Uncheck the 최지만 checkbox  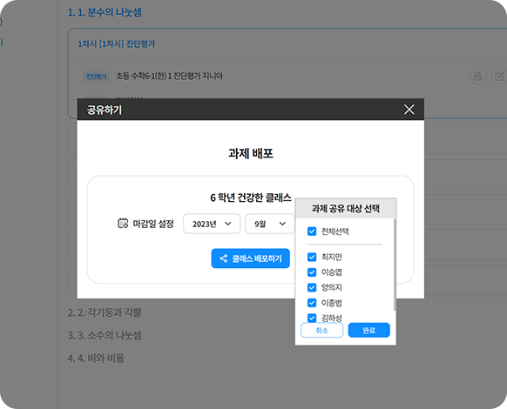(x=312, y=257)
